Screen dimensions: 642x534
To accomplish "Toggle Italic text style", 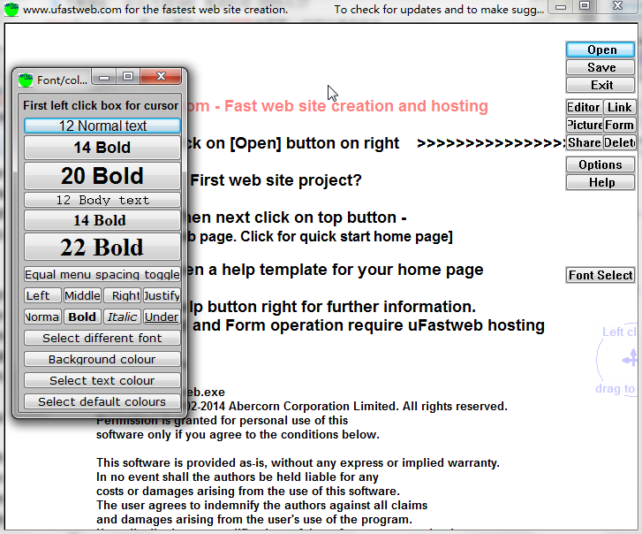I will click(122, 317).
